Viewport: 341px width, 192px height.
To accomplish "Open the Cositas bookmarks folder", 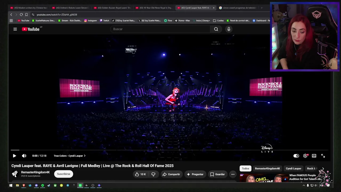I will [x=218, y=21].
